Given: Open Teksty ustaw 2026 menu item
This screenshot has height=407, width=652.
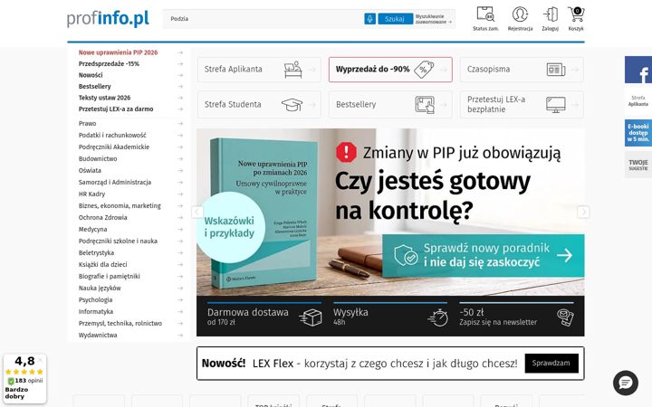Looking at the screenshot, I should 104,98.
